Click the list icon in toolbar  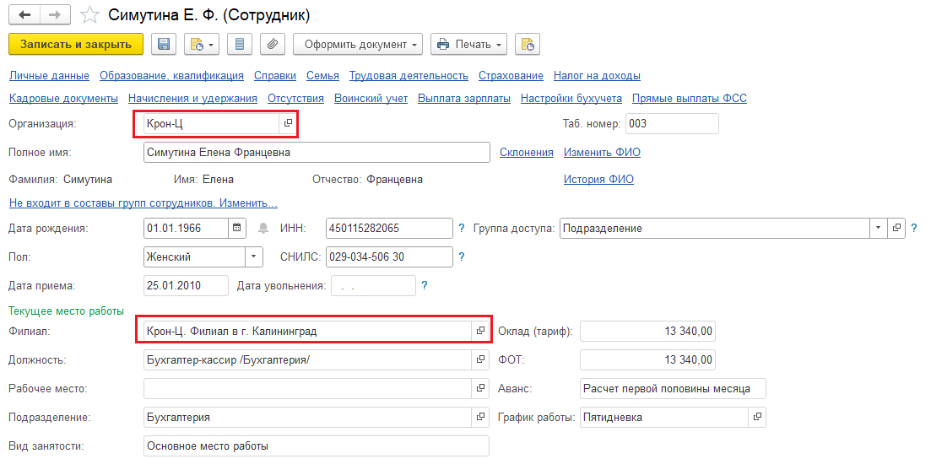pyautogui.click(x=240, y=44)
